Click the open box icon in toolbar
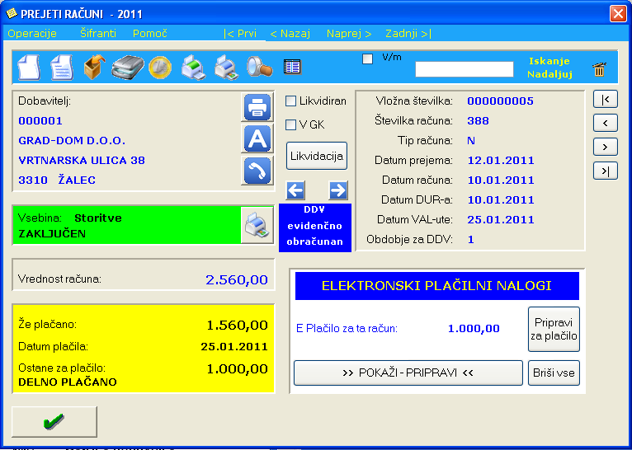 point(94,67)
